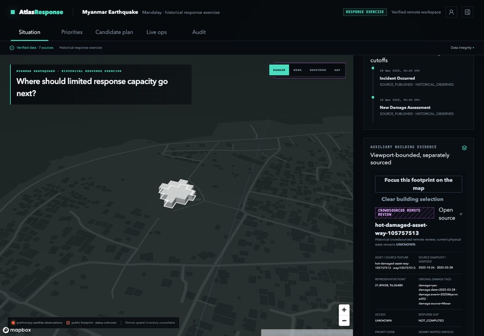484x336 pixels.
Task: Open the user account icon
Action: [x=451, y=12]
